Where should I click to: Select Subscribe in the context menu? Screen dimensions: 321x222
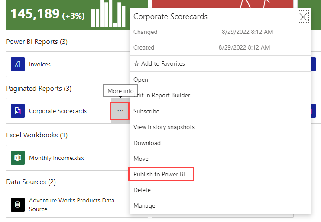point(220,111)
